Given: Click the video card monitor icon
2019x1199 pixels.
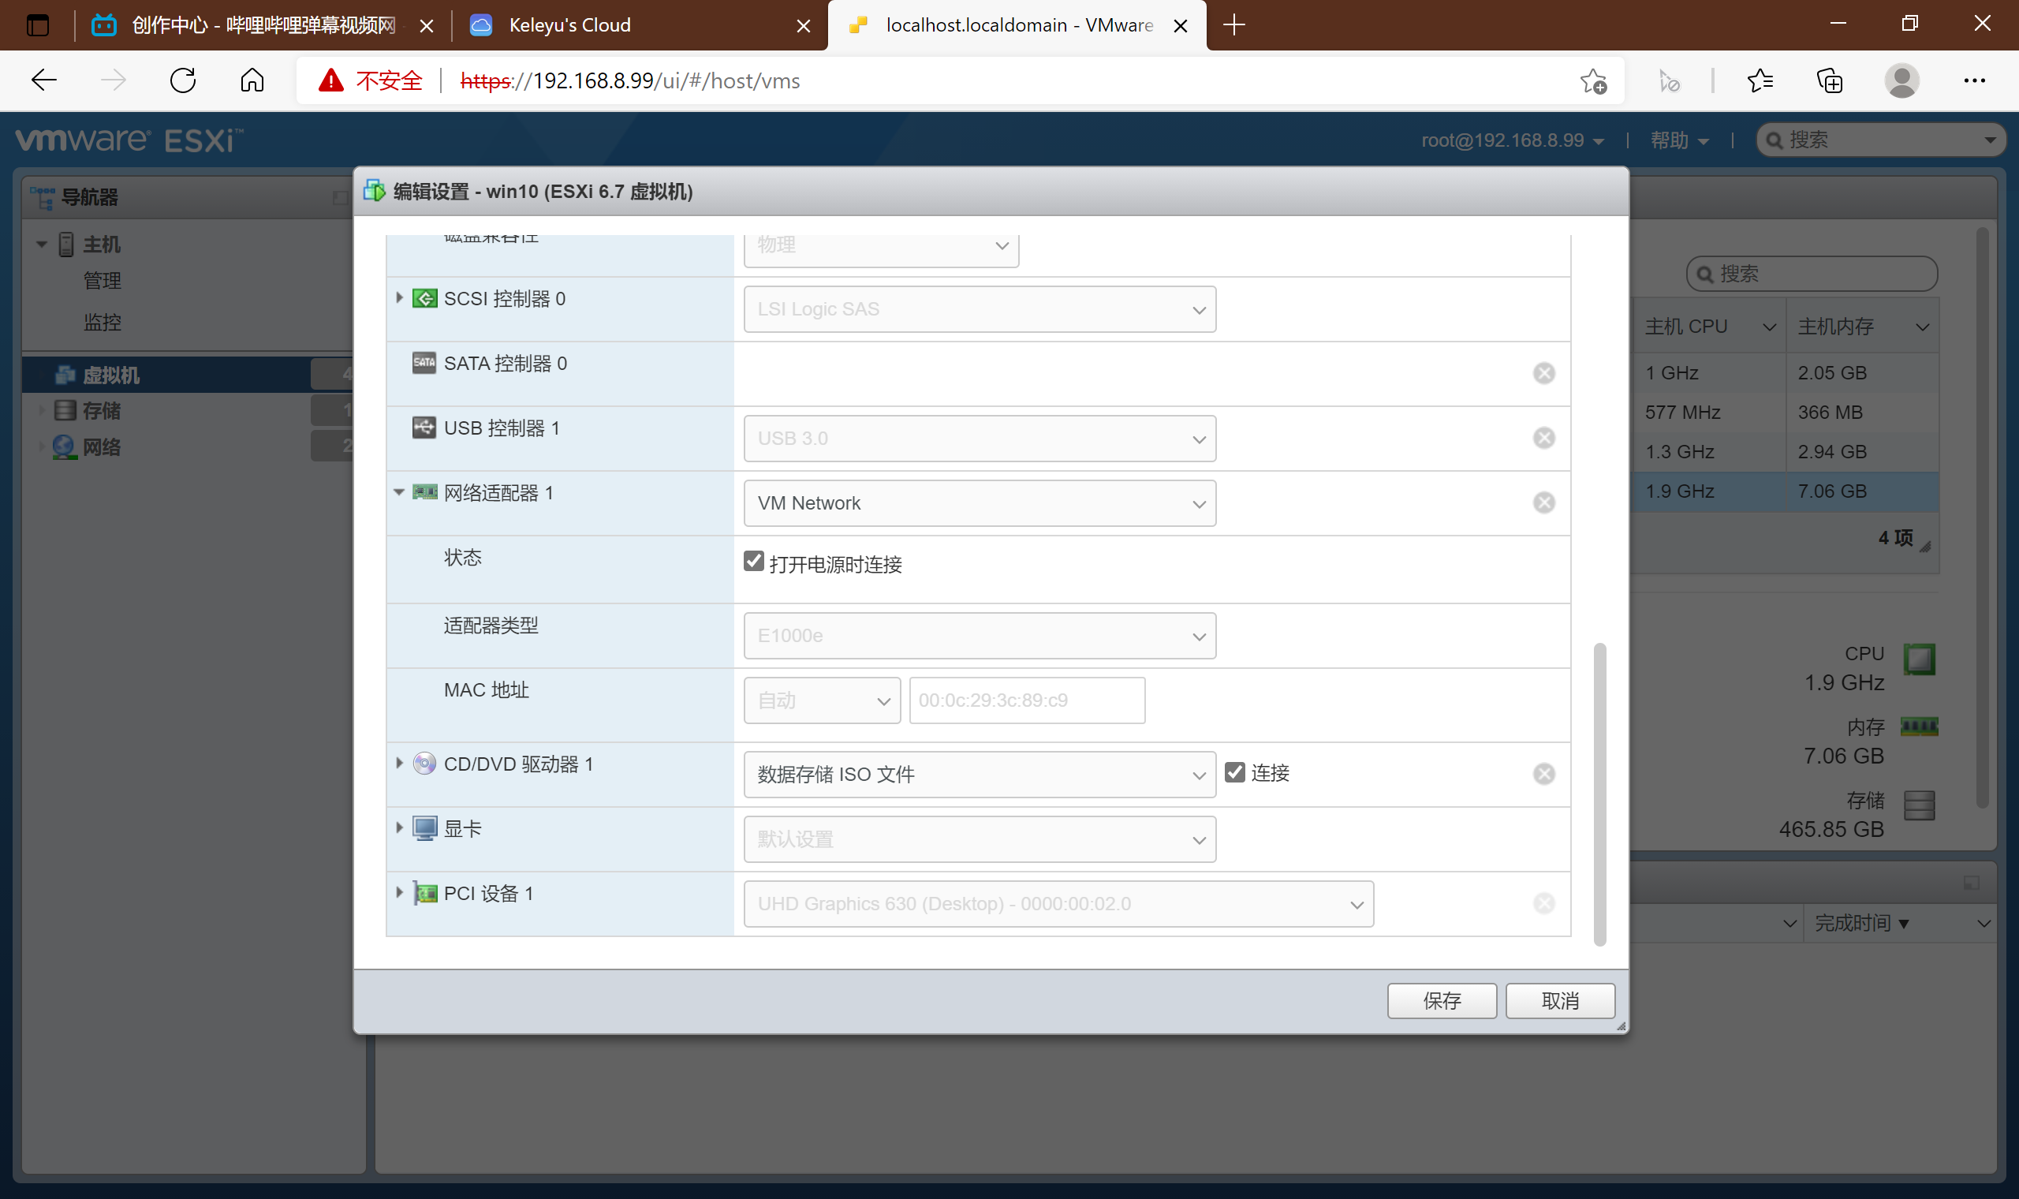Looking at the screenshot, I should click(425, 828).
